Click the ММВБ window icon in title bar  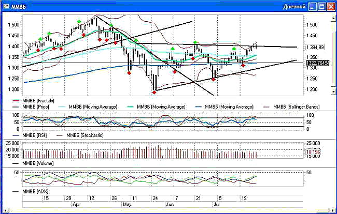point(6,6)
